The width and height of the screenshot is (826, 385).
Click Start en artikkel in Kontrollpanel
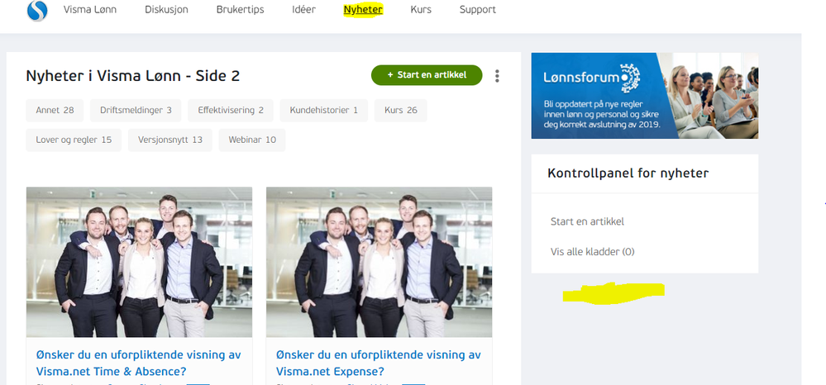coord(587,221)
